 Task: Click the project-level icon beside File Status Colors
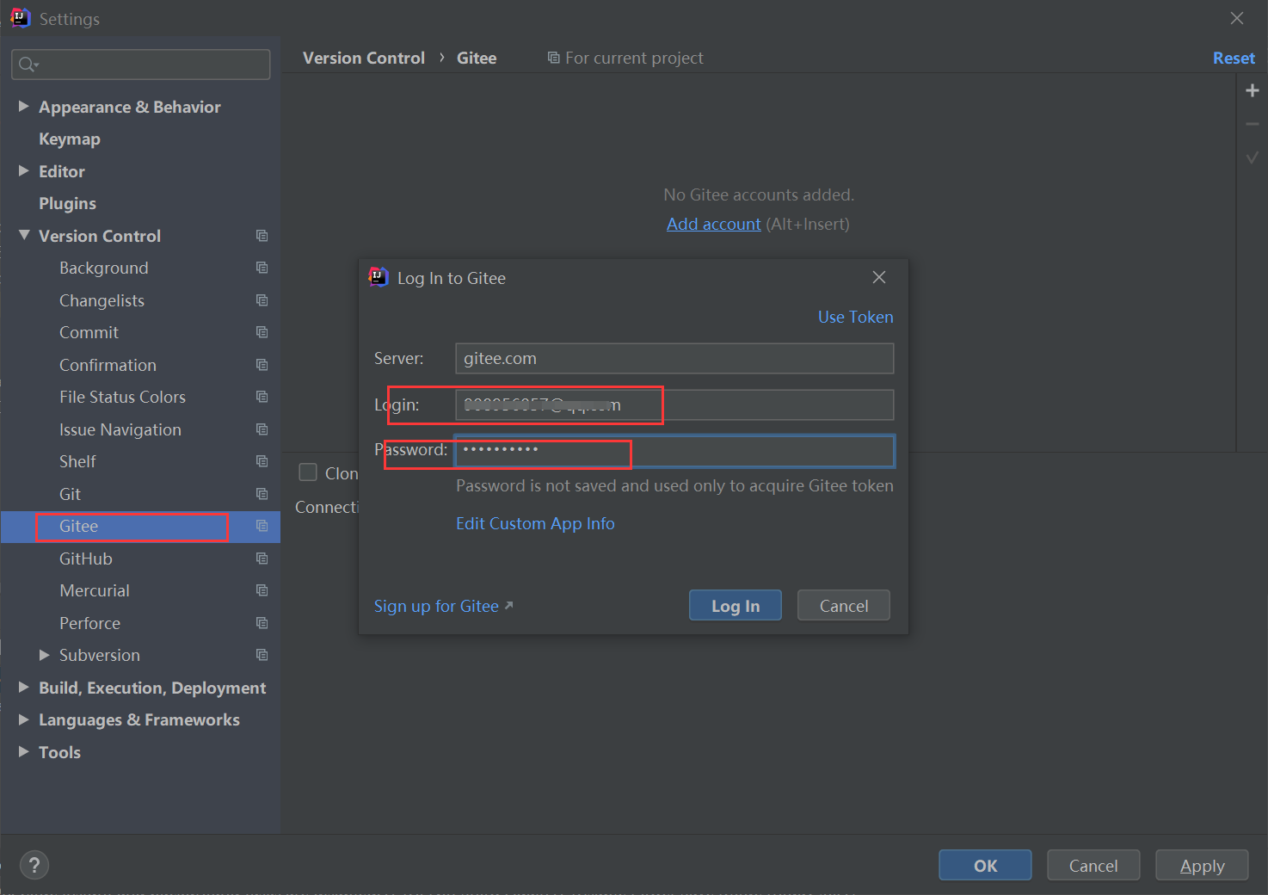point(262,397)
